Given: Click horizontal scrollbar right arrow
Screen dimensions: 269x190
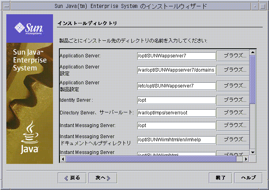Looking at the screenshot, I should [x=246, y=159].
